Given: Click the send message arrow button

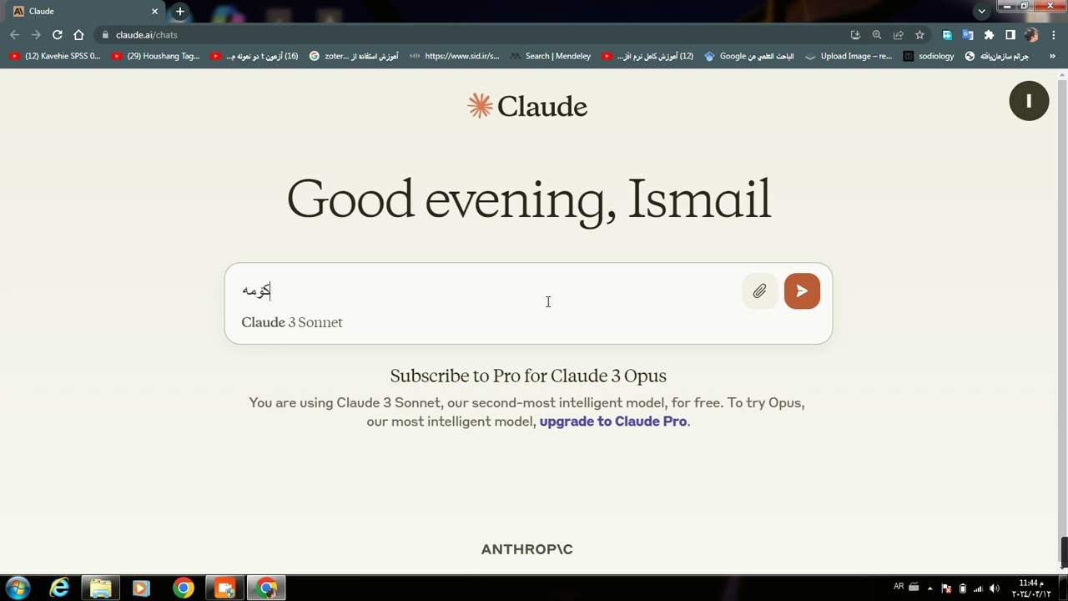Looking at the screenshot, I should tap(802, 291).
